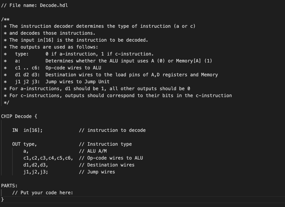Click the 'j1 j2 j3: Jump wires' doc line

tap(57, 82)
